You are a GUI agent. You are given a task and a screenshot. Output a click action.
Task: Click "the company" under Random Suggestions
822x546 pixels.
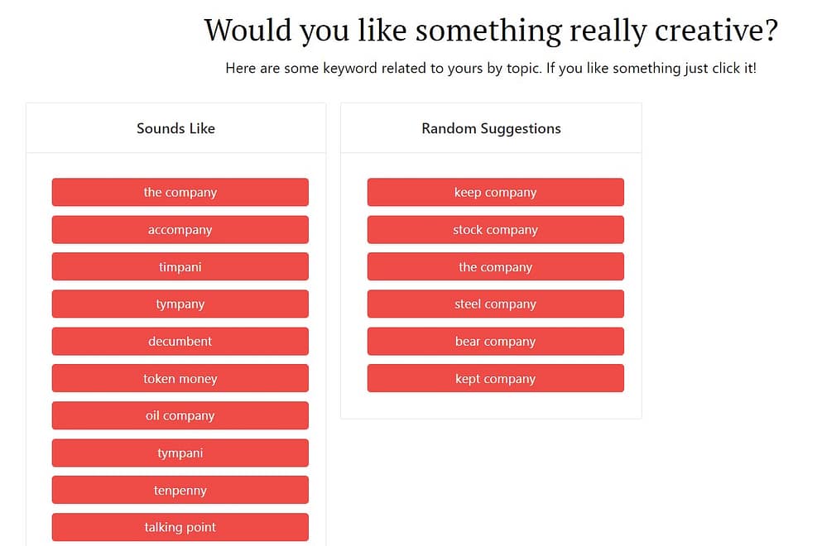tap(495, 267)
